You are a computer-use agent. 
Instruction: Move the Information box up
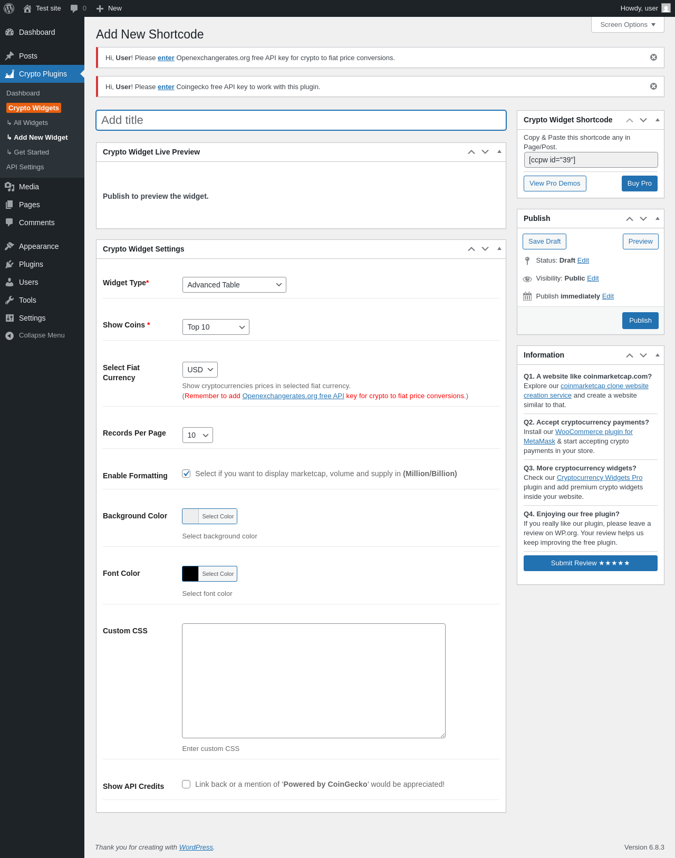coord(630,355)
